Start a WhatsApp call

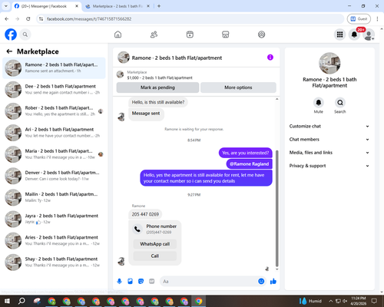click(155, 244)
